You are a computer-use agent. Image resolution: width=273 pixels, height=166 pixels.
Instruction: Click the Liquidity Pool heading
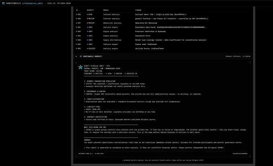(x=92, y=107)
